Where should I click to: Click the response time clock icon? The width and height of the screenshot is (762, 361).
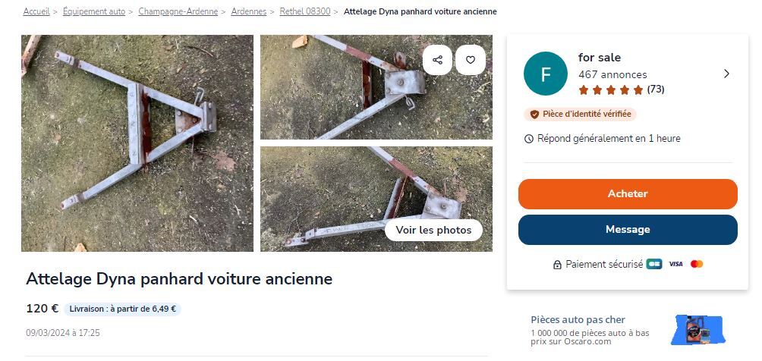(x=529, y=139)
